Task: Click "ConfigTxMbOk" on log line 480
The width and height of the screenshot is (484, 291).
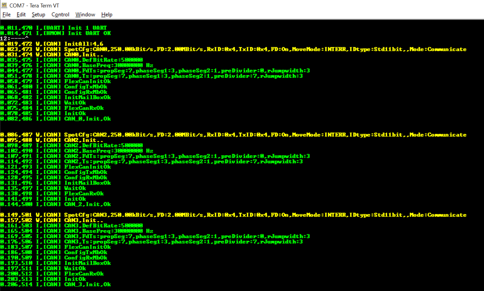Action: click(x=86, y=86)
